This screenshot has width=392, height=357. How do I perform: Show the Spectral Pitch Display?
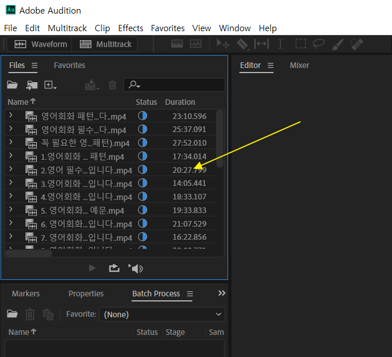click(x=196, y=44)
